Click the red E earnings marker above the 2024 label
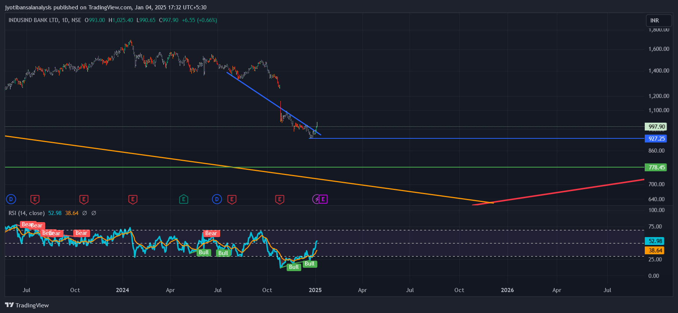678x313 pixels. [133, 199]
